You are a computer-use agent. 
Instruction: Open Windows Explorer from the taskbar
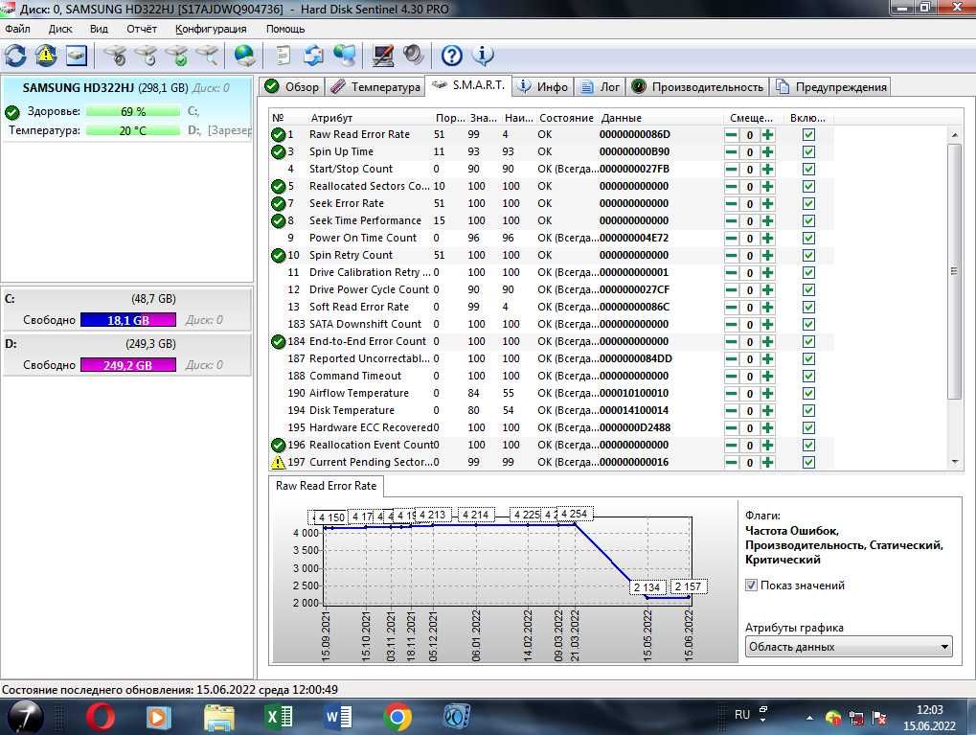click(219, 718)
